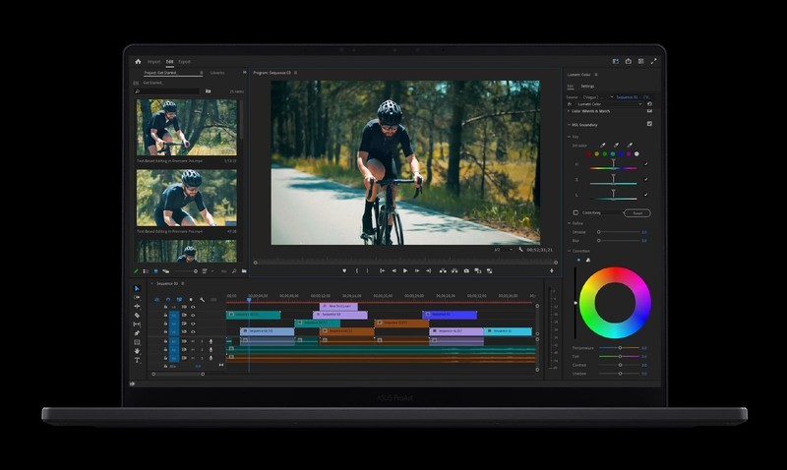Collapse the Refine section
Image resolution: width=787 pixels, height=470 pixels.
[x=570, y=223]
